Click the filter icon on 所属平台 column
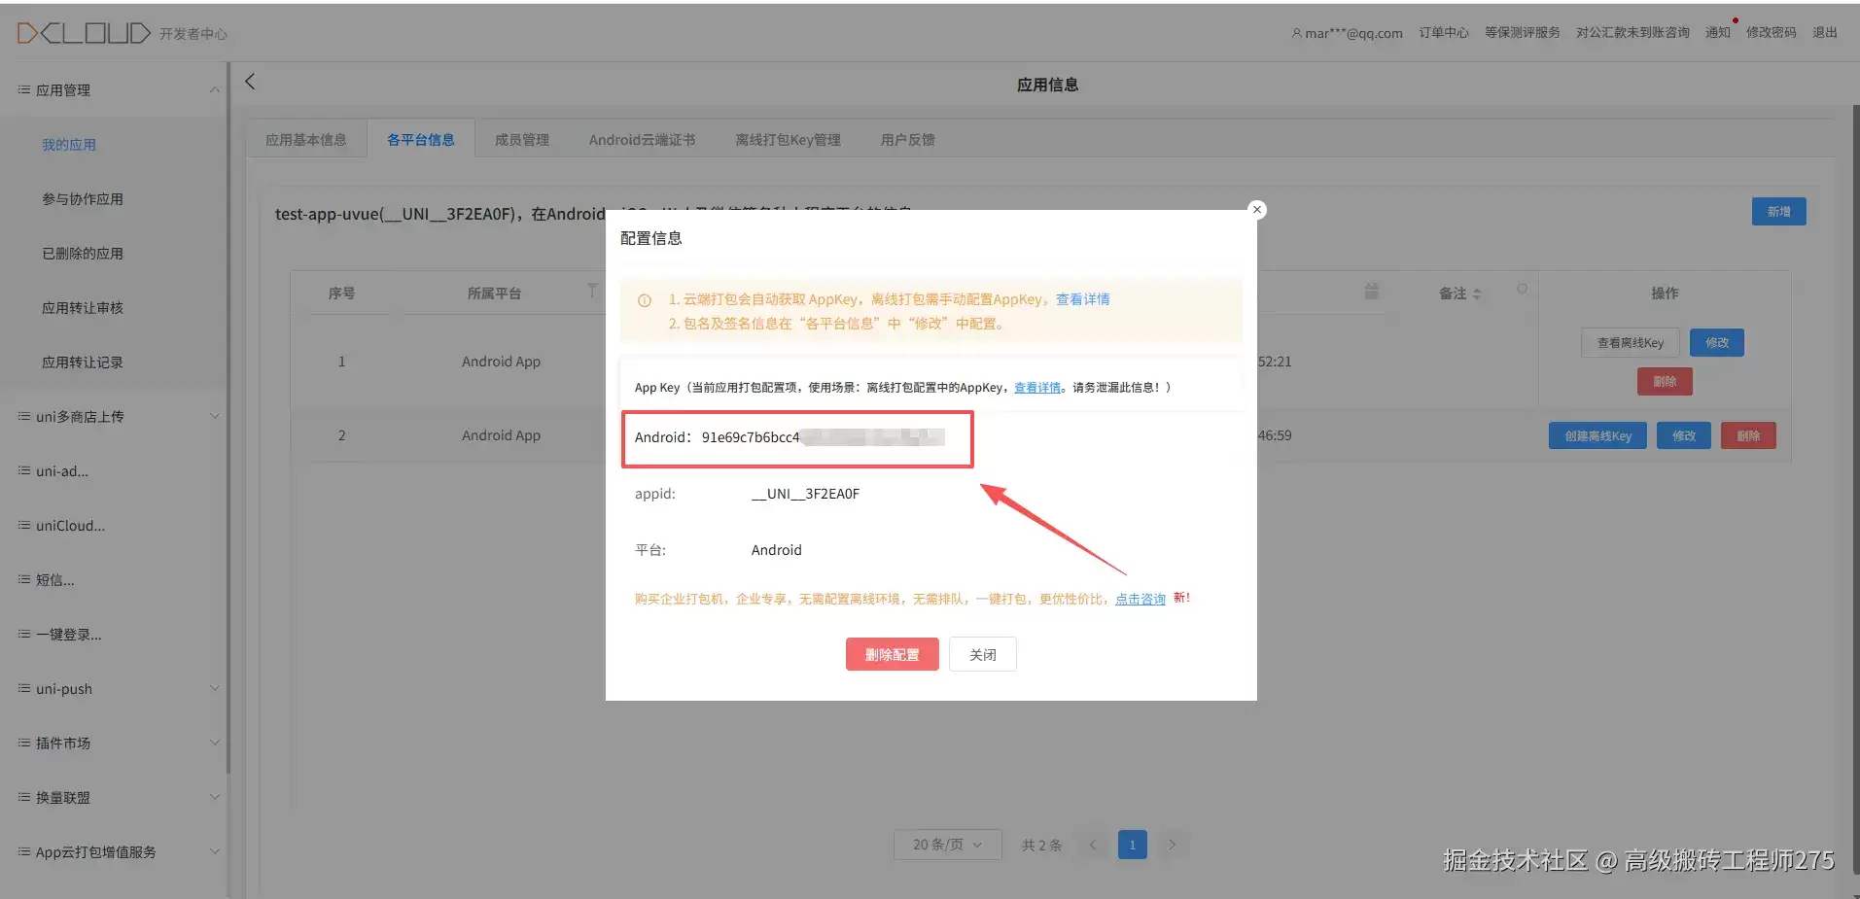1860x899 pixels. 592,291
